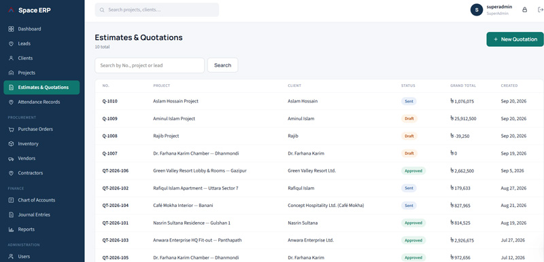This screenshot has width=544, height=262.
Task: Click the Projects house icon
Action: [x=11, y=73]
